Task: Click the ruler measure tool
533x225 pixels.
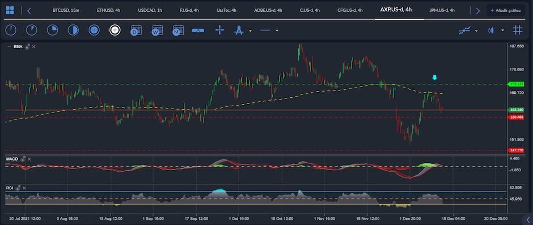Action: point(198,31)
